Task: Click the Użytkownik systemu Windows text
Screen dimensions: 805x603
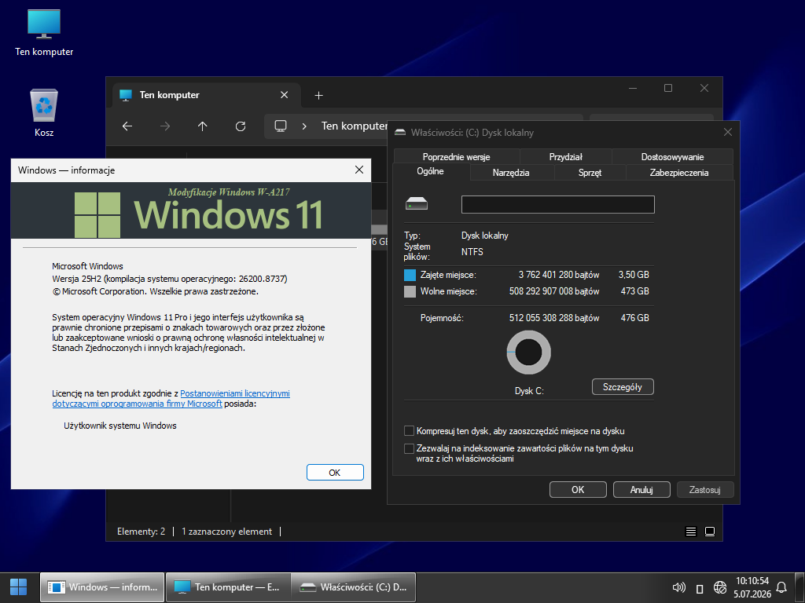Action: coord(120,426)
